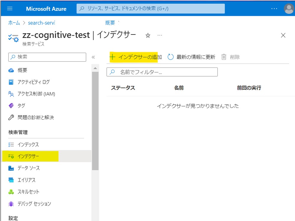Focus the global resource search box
The height and width of the screenshot is (221, 295).
click(151, 9)
